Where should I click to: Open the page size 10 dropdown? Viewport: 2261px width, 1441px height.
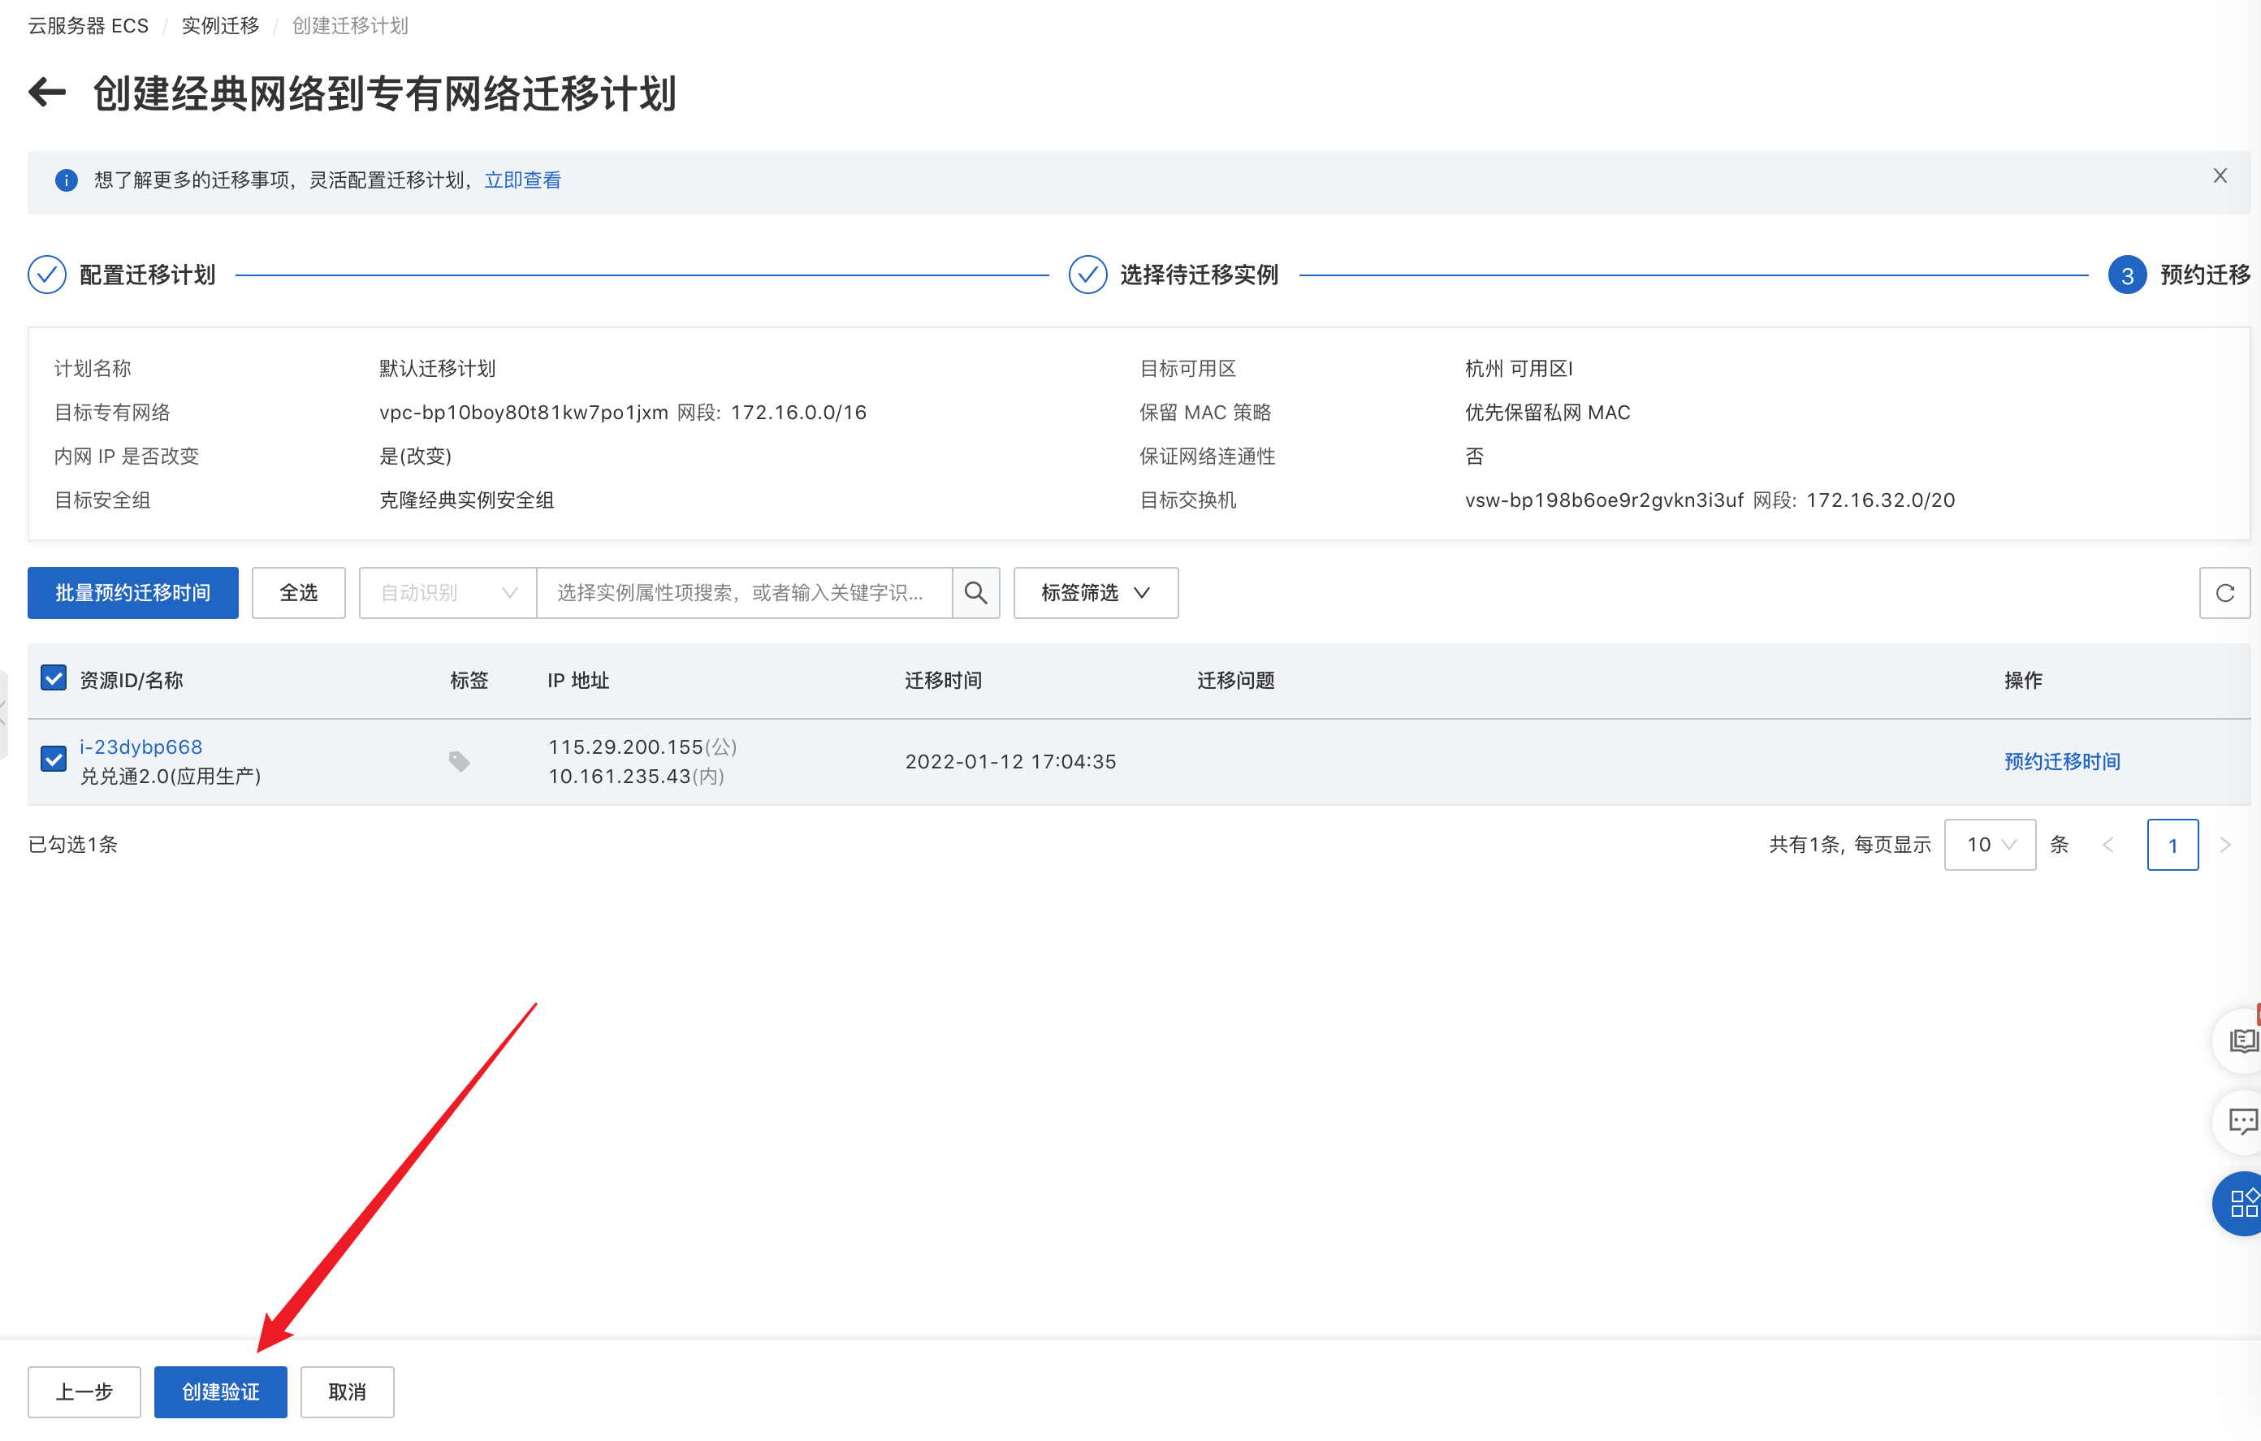click(x=1990, y=845)
